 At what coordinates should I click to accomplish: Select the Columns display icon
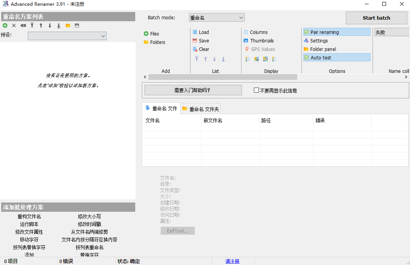point(256,32)
